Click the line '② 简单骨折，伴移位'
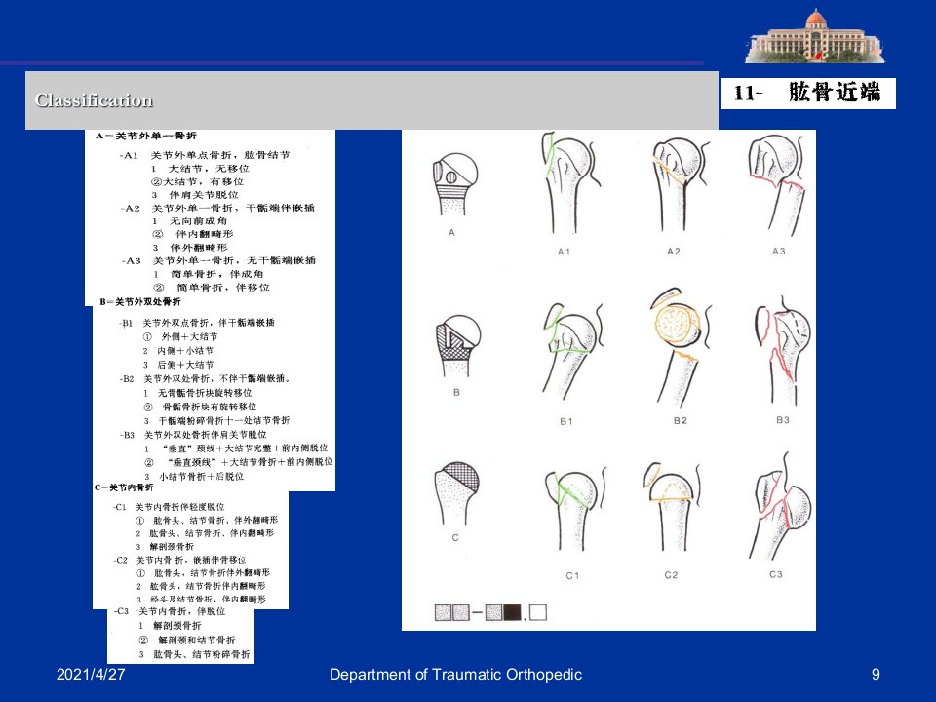Viewport: 936px width, 702px height. (x=212, y=287)
